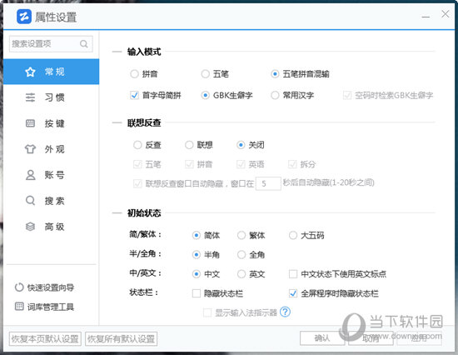Select 英文 initial language

241,274
